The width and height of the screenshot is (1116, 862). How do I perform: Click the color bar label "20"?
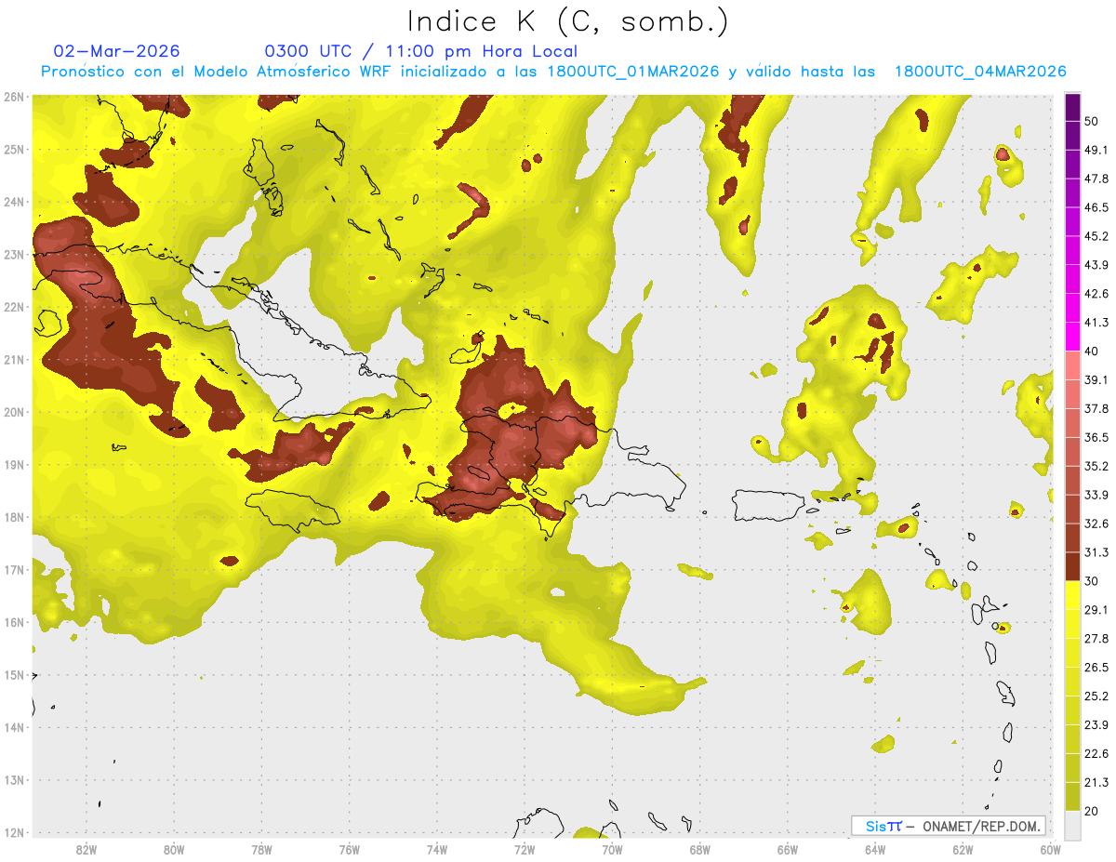(x=1092, y=811)
